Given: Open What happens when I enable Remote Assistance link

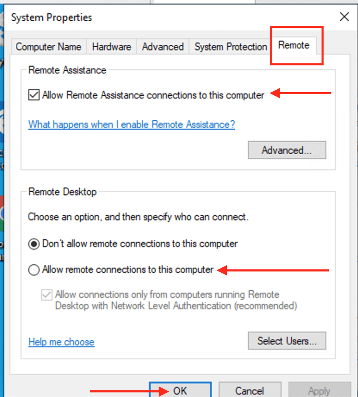Looking at the screenshot, I should coord(132,124).
